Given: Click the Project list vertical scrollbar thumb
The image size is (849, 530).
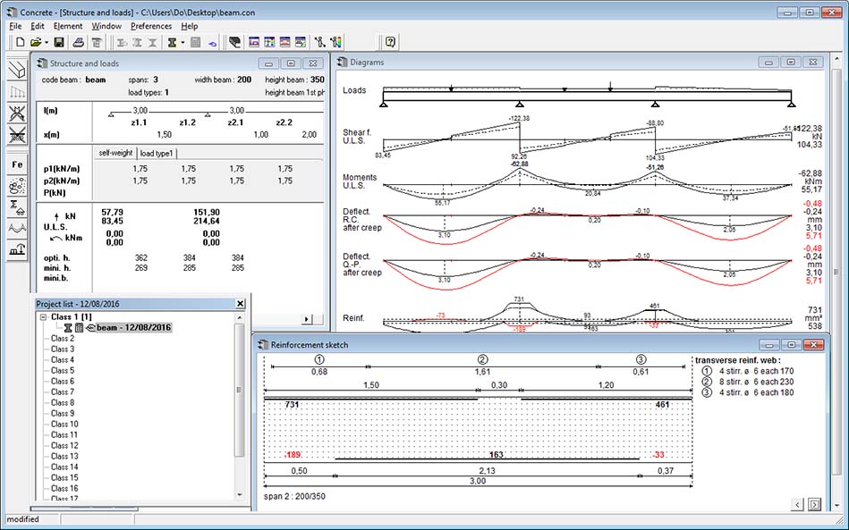Looking at the screenshot, I should 240,390.
